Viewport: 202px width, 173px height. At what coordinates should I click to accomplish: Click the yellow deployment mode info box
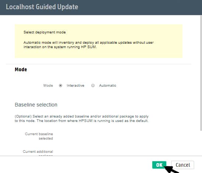point(99,41)
